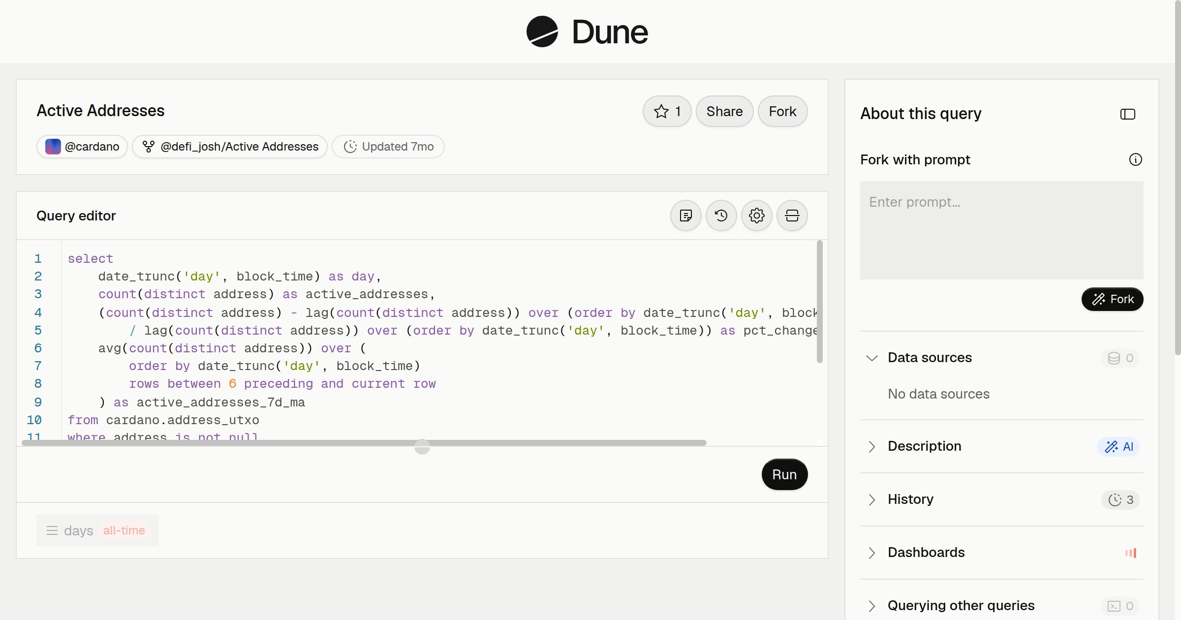
Task: Expand the History section
Action: 872,499
